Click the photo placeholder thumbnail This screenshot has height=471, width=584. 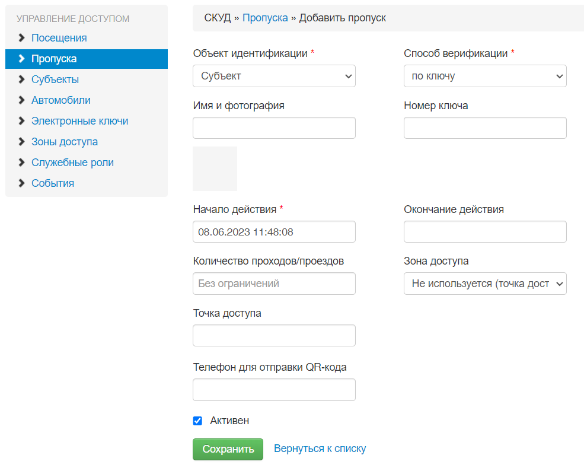[x=215, y=169]
